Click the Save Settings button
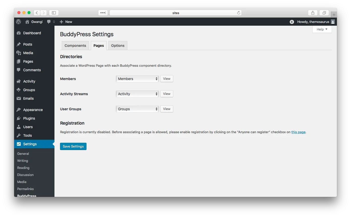The image size is (351, 217). click(x=73, y=146)
